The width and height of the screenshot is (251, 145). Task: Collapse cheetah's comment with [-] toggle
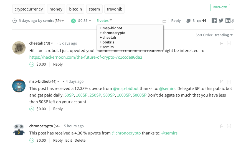tap(229, 43)
